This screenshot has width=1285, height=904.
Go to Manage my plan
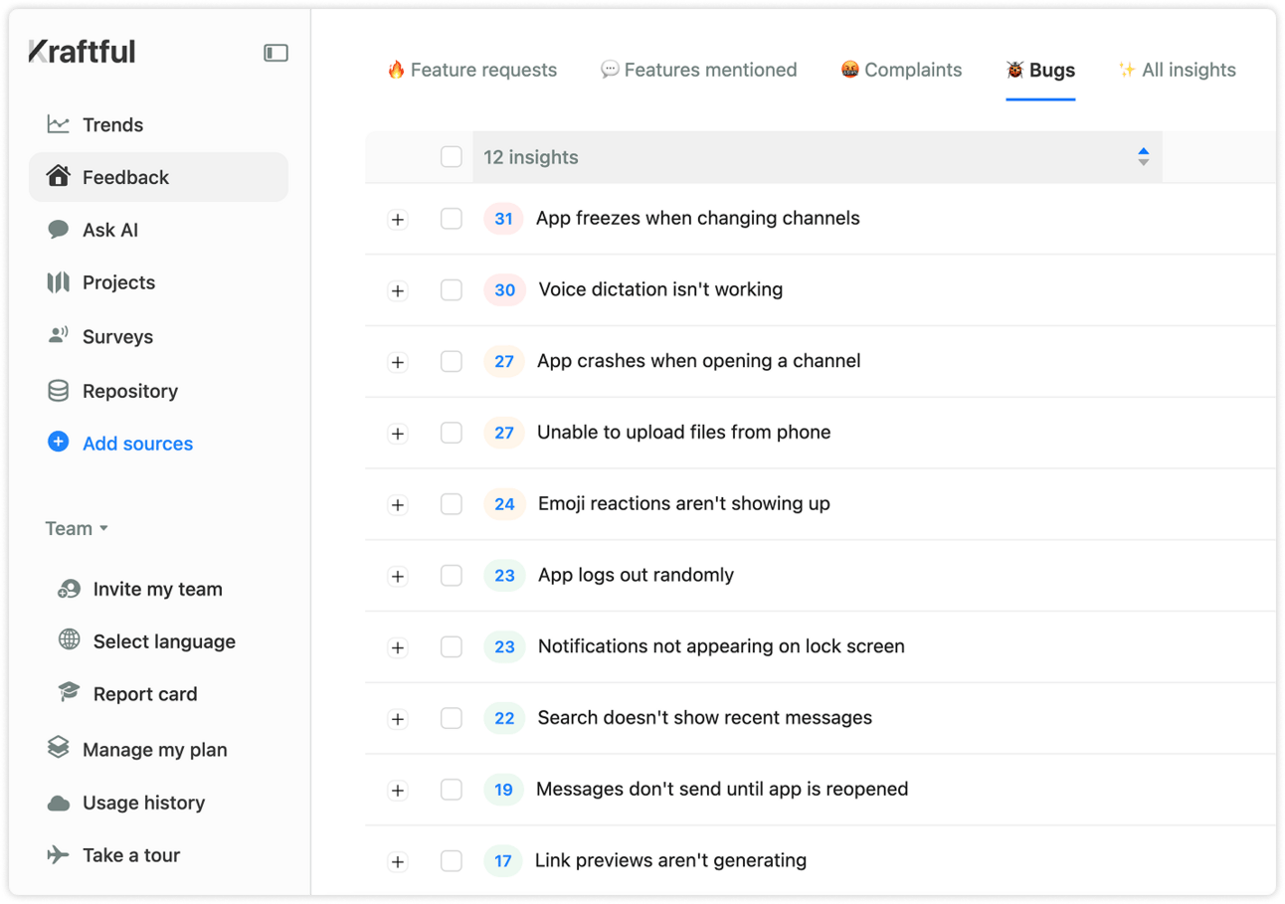[x=154, y=750]
